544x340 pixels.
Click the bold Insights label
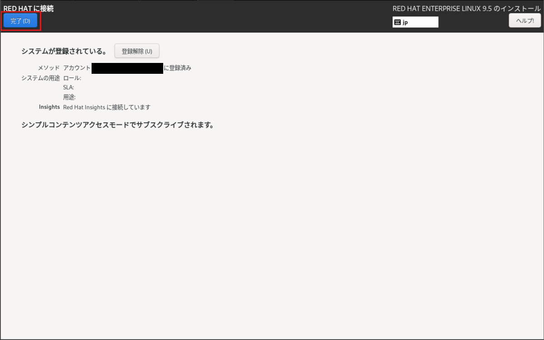[49, 107]
